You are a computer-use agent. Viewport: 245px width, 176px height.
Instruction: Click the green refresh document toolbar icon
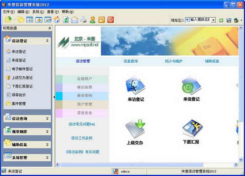[66, 20]
